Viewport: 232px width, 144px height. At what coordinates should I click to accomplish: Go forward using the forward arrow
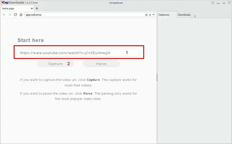pyautogui.click(x=10, y=15)
